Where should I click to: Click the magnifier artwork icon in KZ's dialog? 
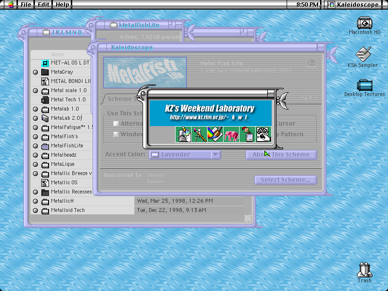[x=183, y=134]
